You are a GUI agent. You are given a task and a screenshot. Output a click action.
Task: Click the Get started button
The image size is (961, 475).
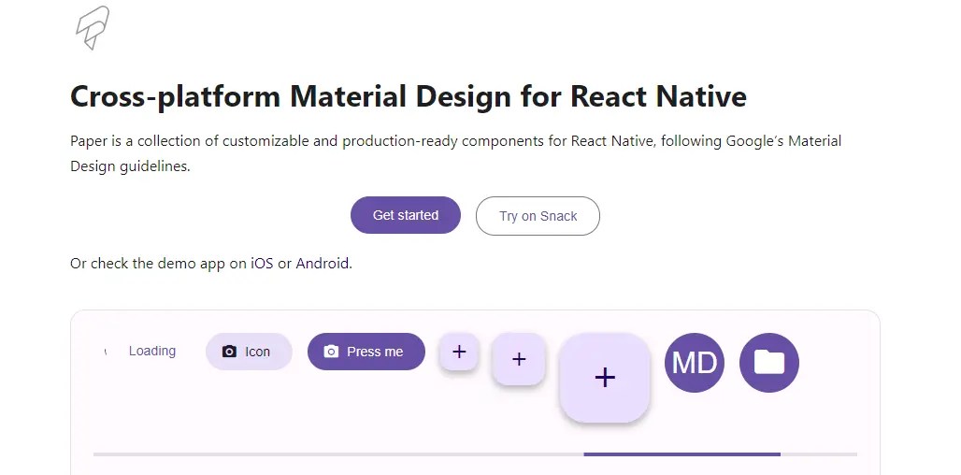click(405, 215)
